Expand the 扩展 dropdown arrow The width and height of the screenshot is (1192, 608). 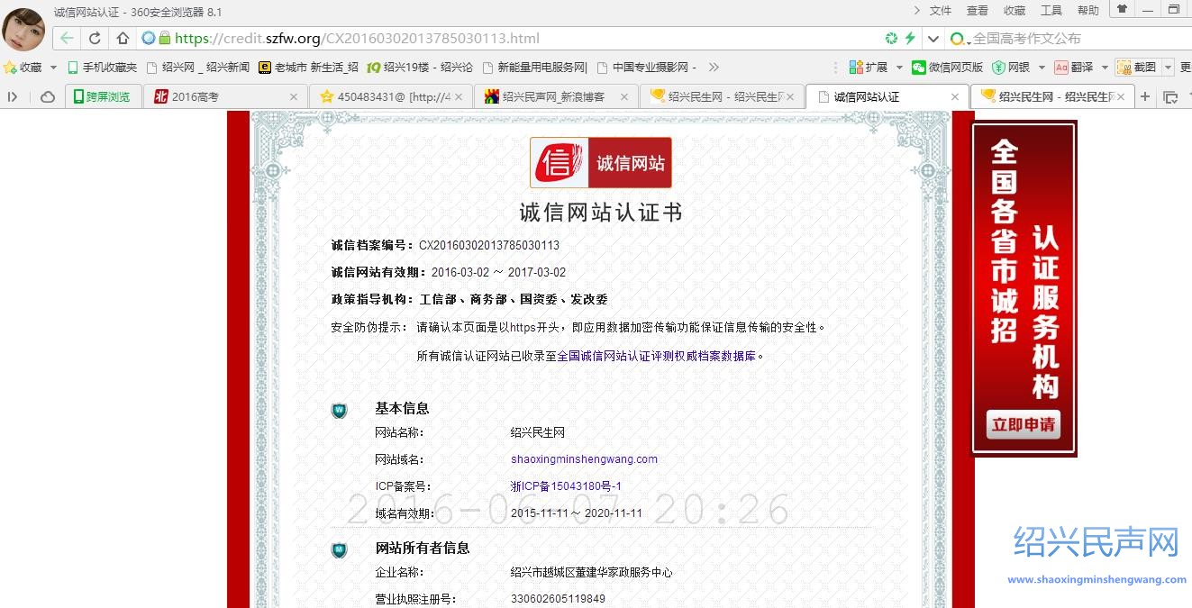tap(899, 68)
